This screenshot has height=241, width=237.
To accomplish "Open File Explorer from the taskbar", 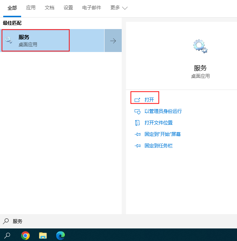I will tap(43, 235).
